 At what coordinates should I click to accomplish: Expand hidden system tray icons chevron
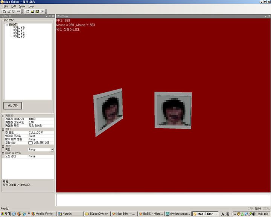[x=235, y=214]
